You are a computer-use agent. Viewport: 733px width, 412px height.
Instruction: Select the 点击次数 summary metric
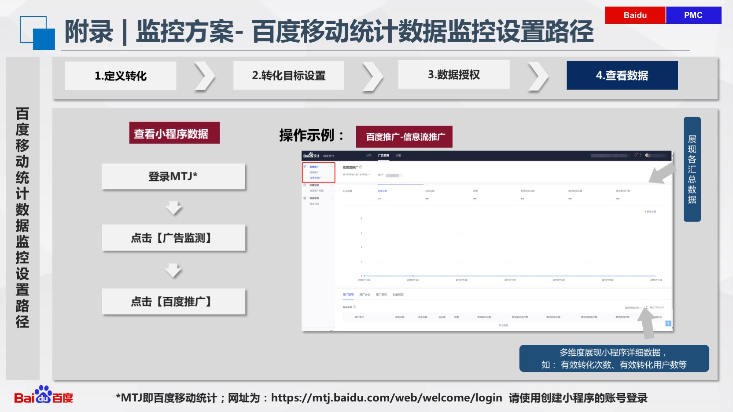(x=430, y=191)
